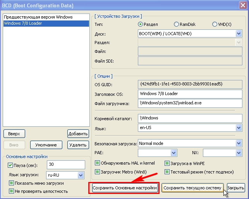The width and height of the screenshot is (249, 199).
Task: Enable 'Показать меню загрузки' checkbox
Action: [11, 183]
